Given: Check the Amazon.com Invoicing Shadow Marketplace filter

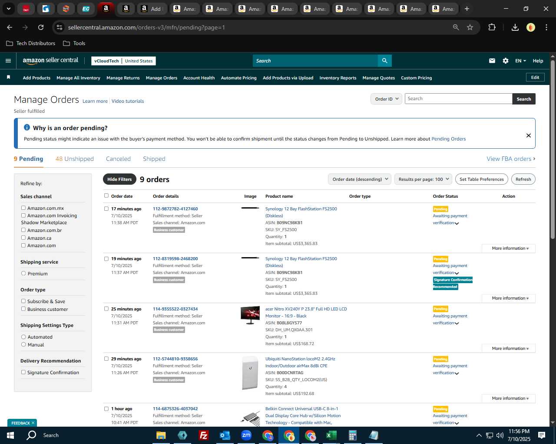Looking at the screenshot, I should point(23,215).
